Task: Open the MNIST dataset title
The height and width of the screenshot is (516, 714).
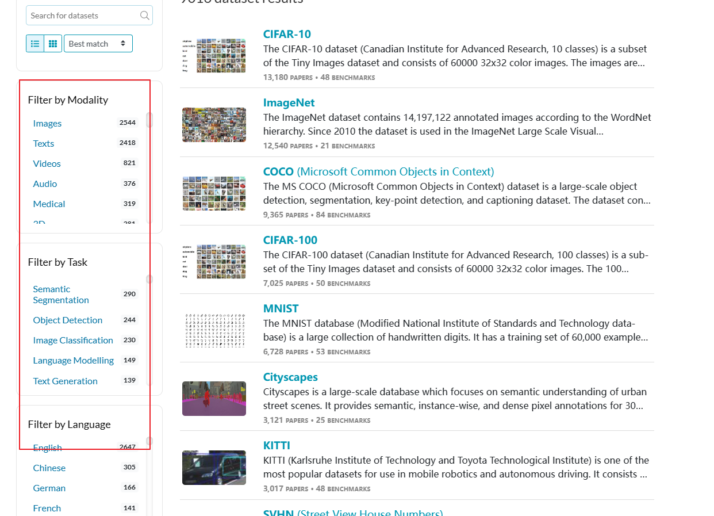Action: point(281,308)
